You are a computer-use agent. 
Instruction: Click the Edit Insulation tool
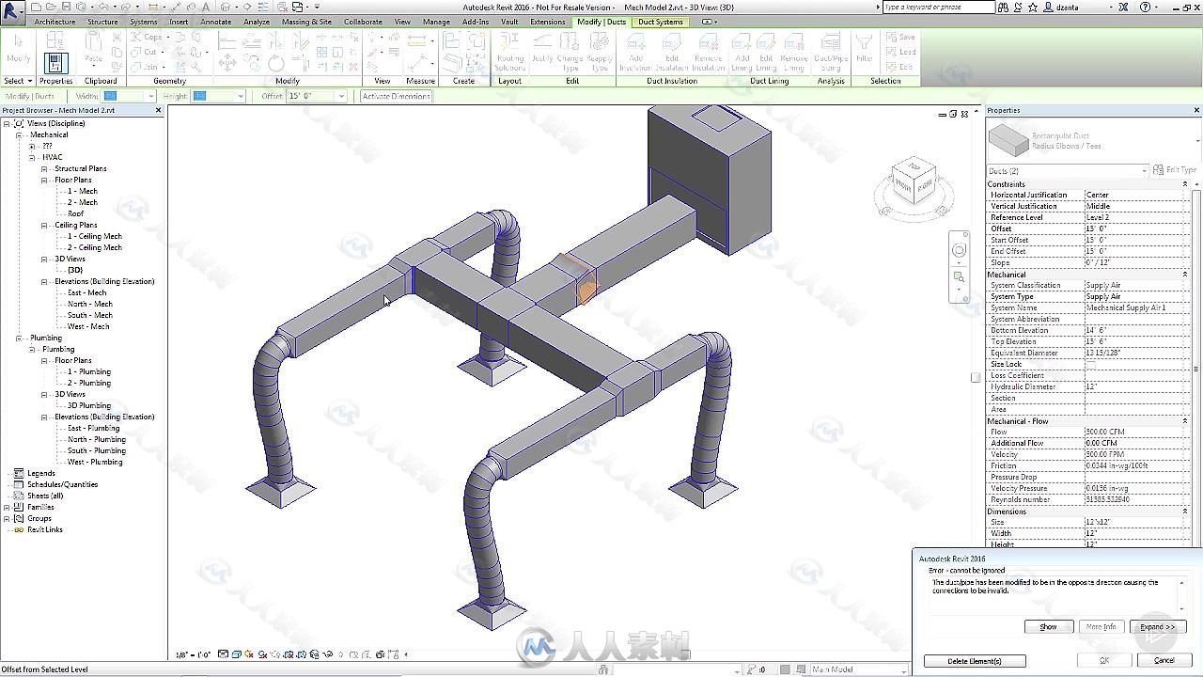click(672, 51)
